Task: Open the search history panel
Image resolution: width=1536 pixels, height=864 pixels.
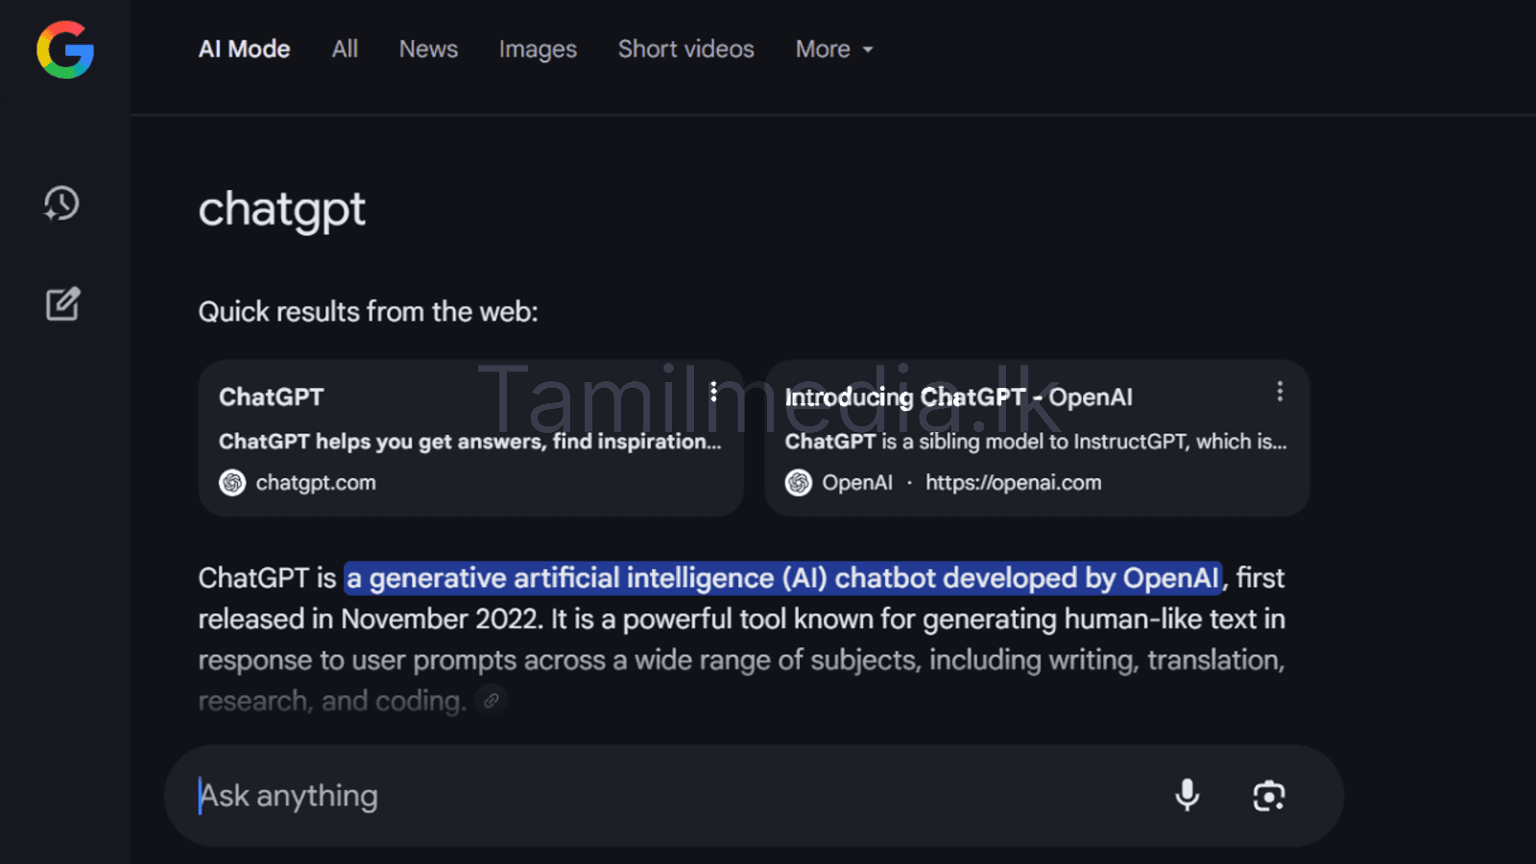Action: click(x=60, y=204)
